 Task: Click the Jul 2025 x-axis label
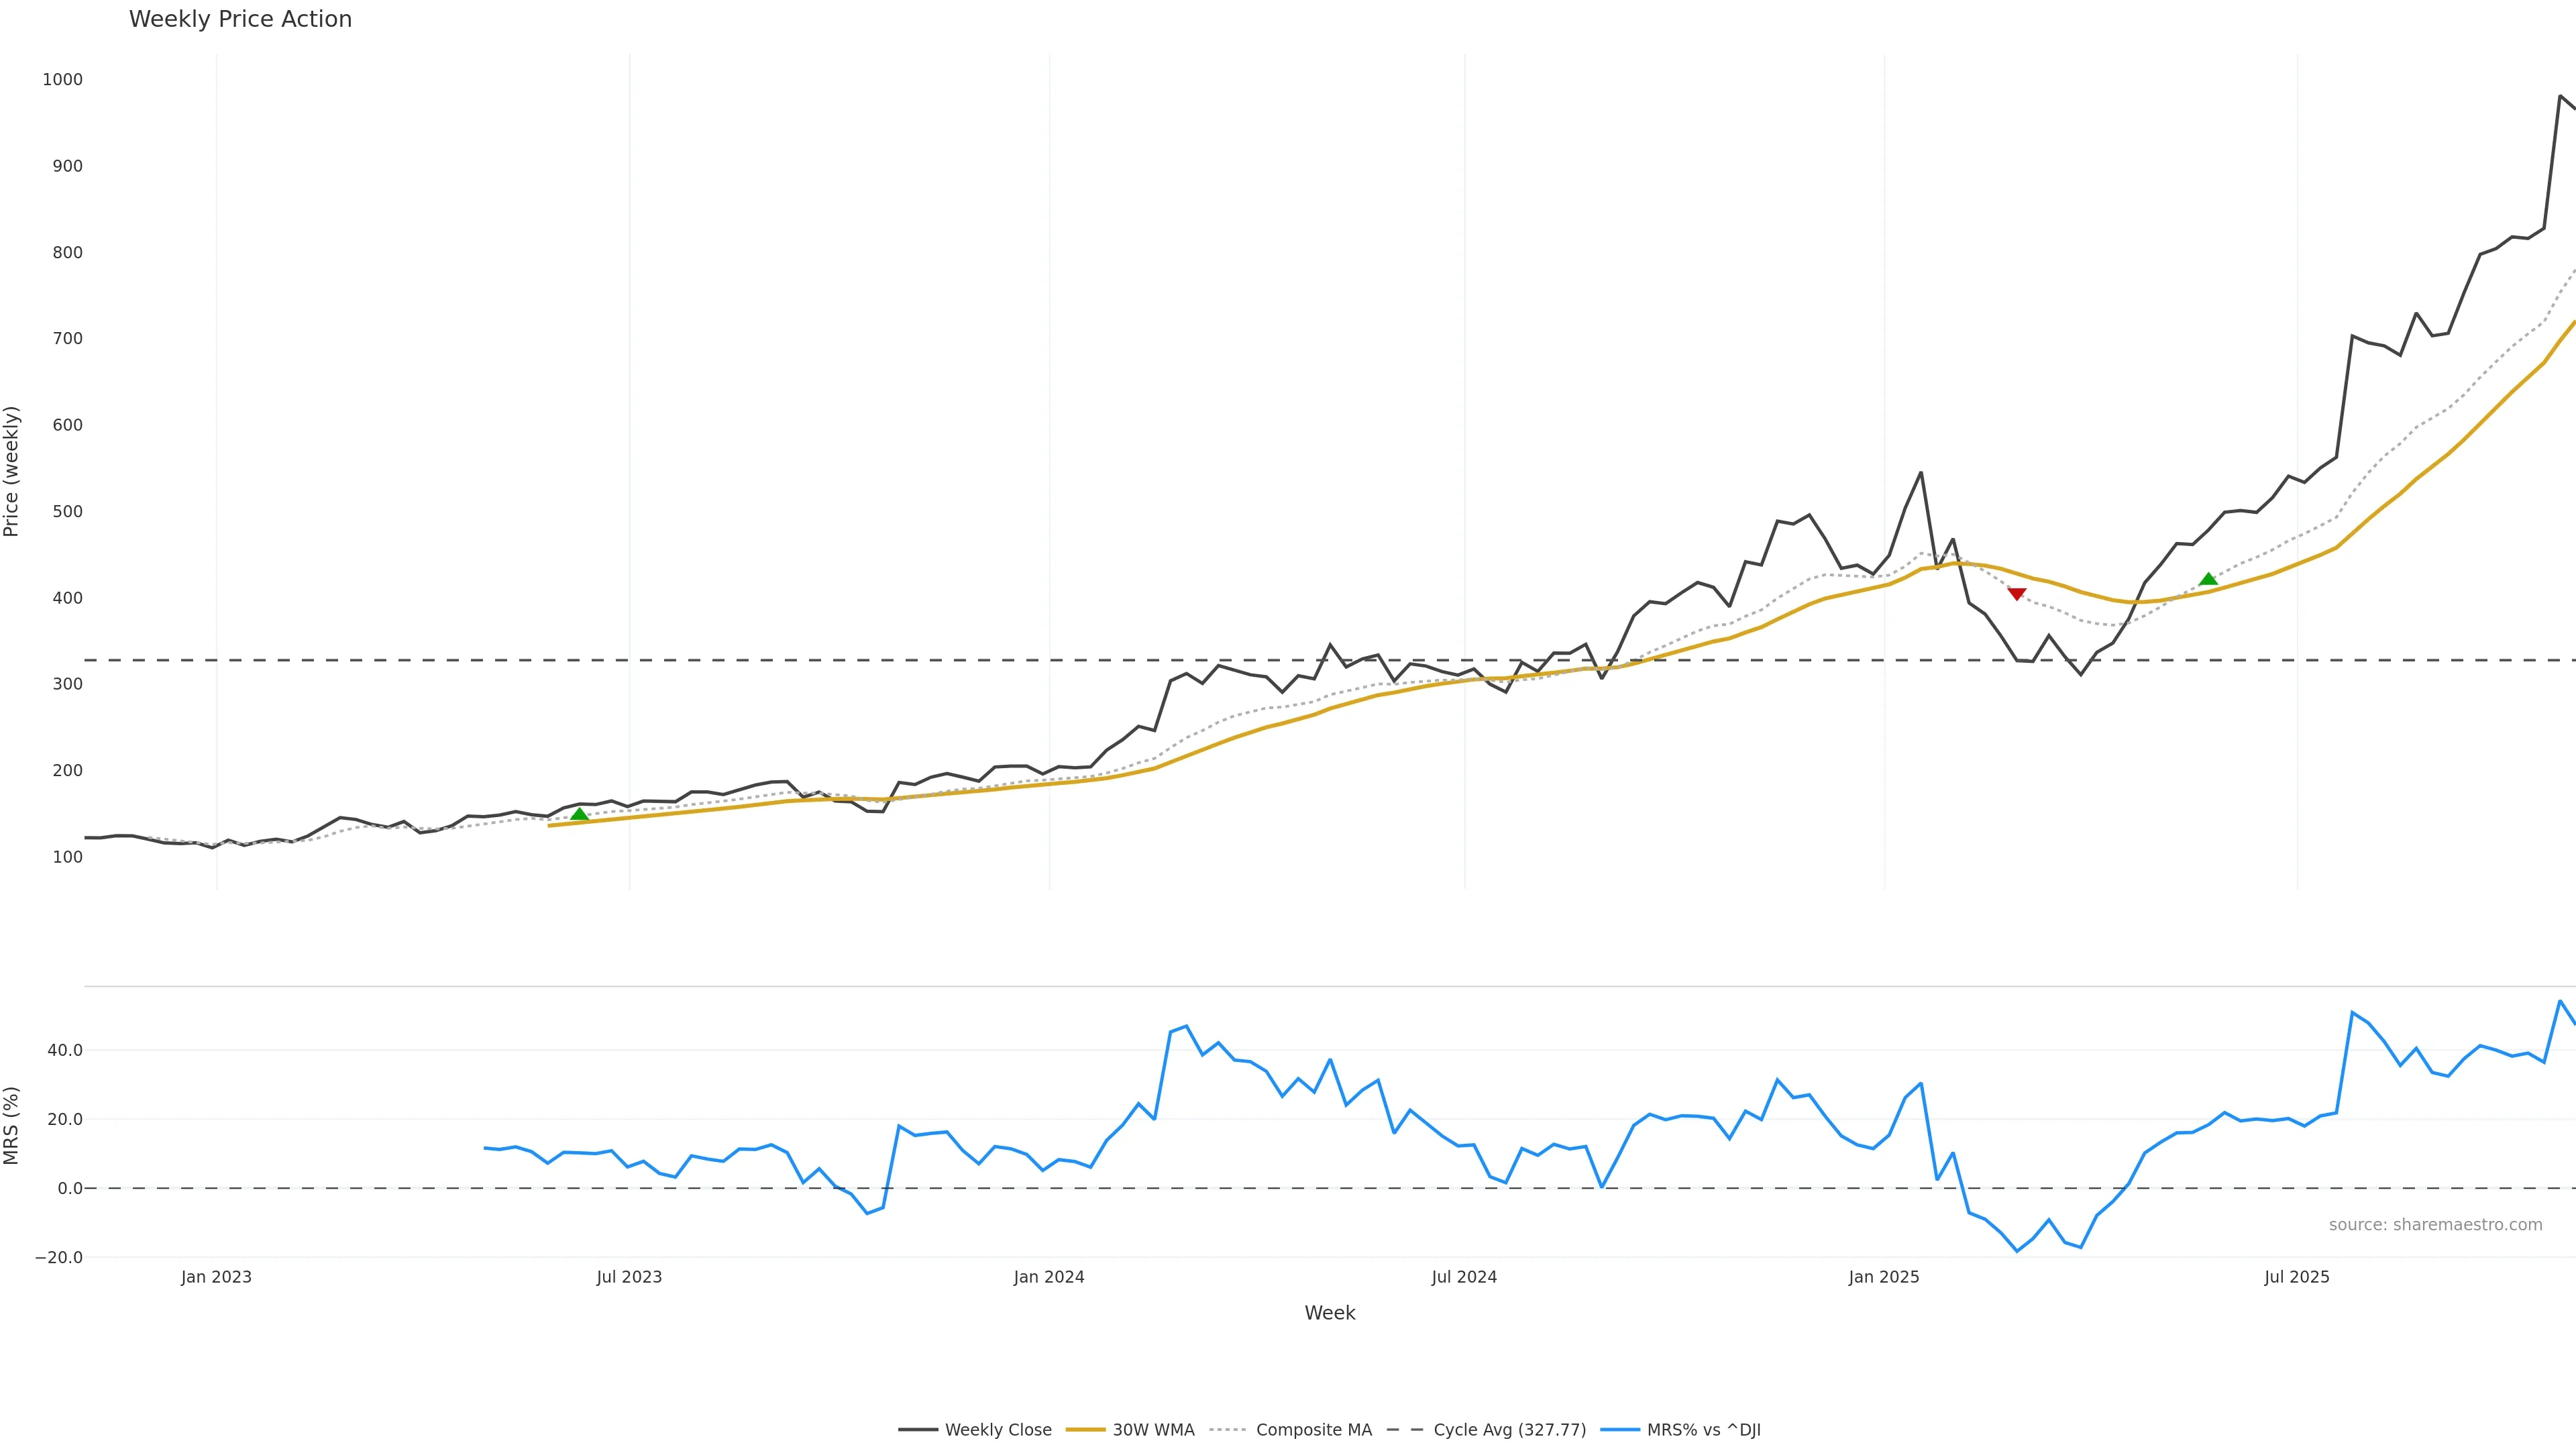point(2296,1277)
